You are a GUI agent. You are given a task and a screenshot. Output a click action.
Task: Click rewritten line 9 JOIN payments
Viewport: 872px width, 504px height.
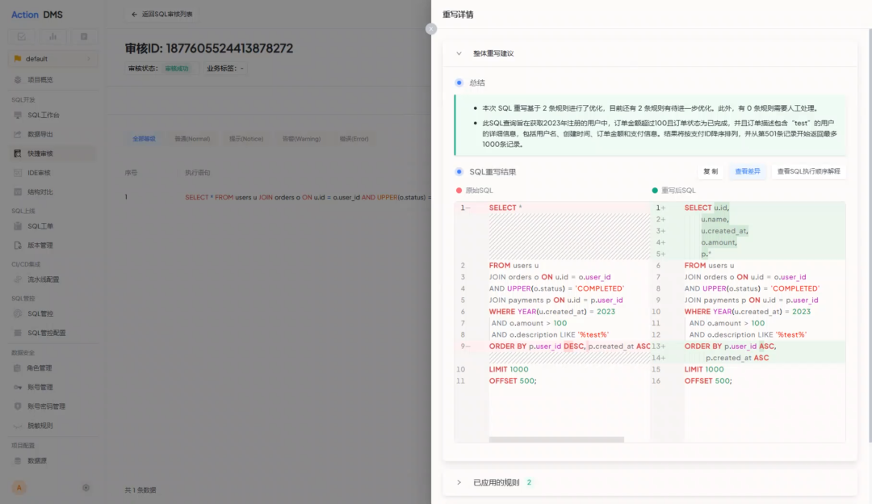pos(752,300)
